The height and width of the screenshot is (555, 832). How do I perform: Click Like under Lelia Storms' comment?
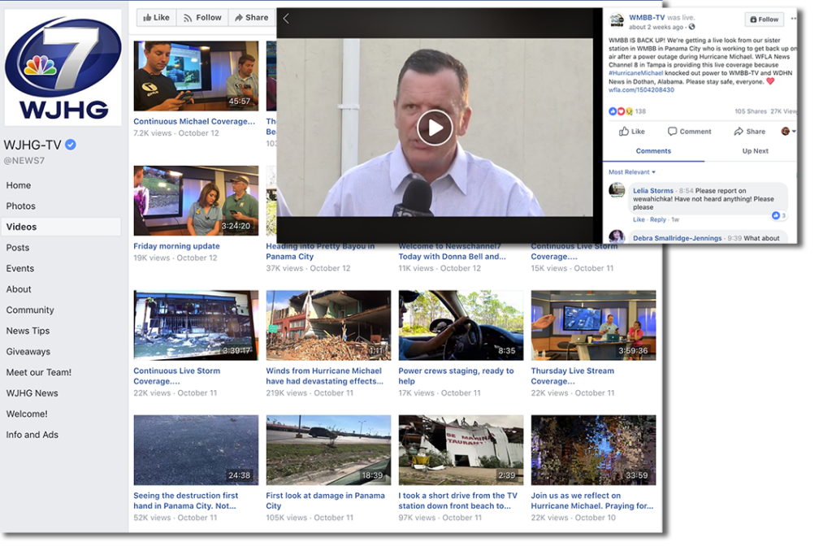click(639, 219)
